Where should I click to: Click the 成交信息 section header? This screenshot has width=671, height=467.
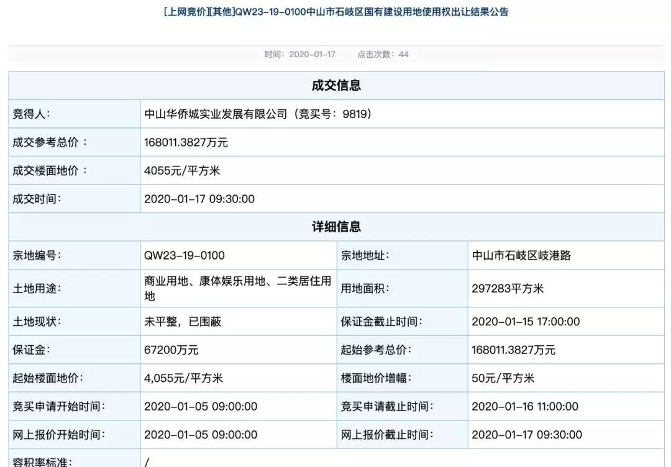coord(335,85)
